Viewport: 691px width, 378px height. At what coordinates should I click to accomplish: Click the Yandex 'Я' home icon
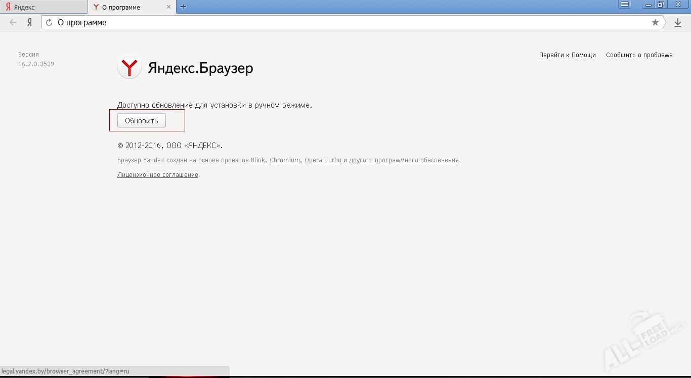click(x=30, y=22)
